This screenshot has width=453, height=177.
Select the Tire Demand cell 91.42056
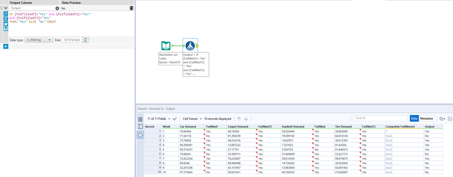(x=348, y=145)
